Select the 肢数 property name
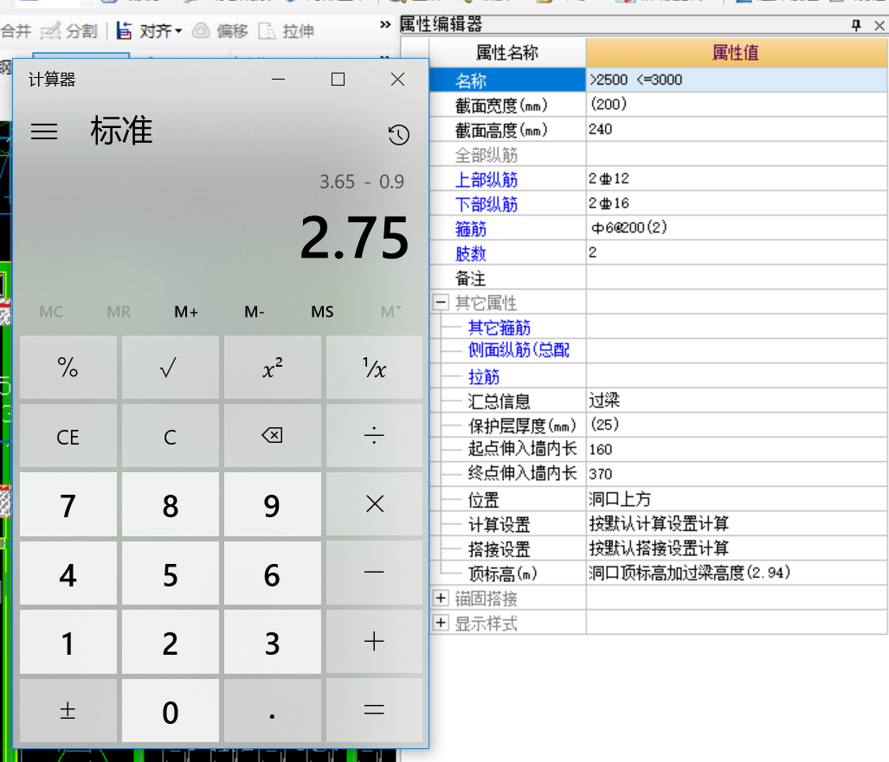This screenshot has height=762, width=889. click(x=471, y=253)
